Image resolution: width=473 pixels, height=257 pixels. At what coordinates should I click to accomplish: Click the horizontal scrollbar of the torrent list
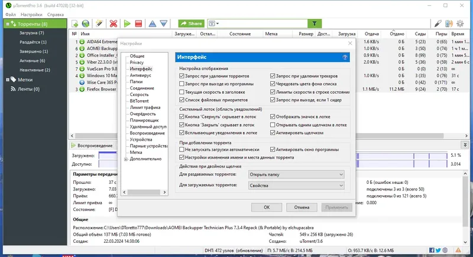click(259, 136)
